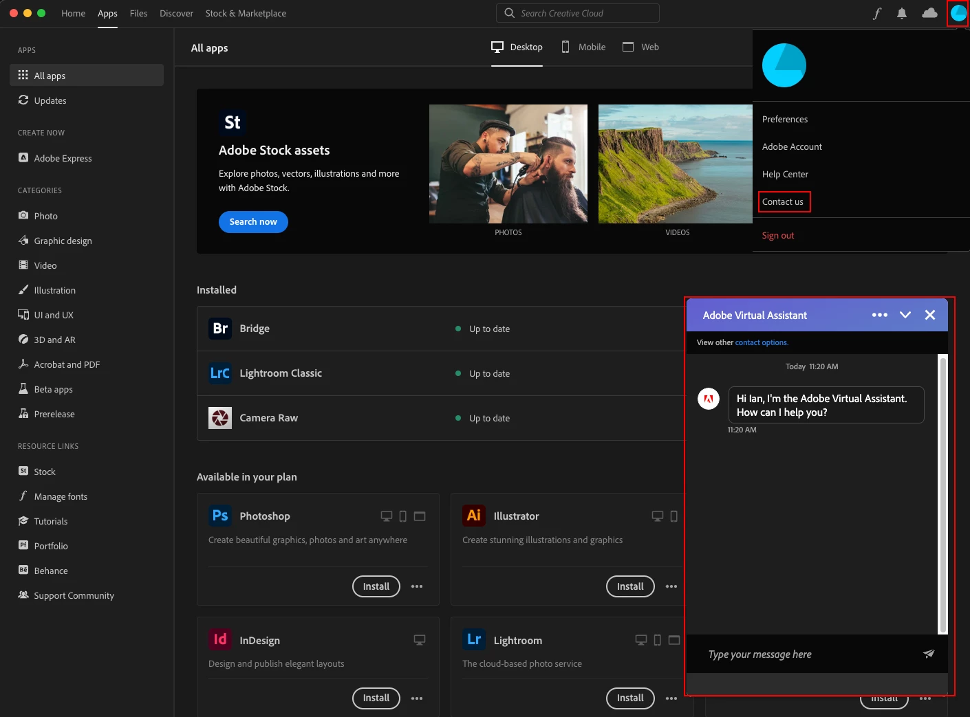Click the Lightroom Classic app icon

click(220, 373)
